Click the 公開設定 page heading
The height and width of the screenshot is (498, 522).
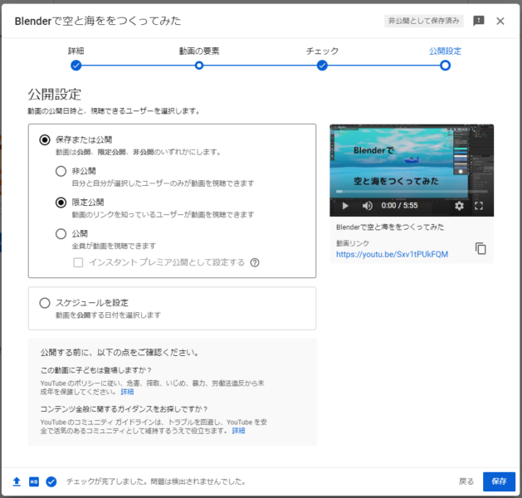click(x=54, y=95)
